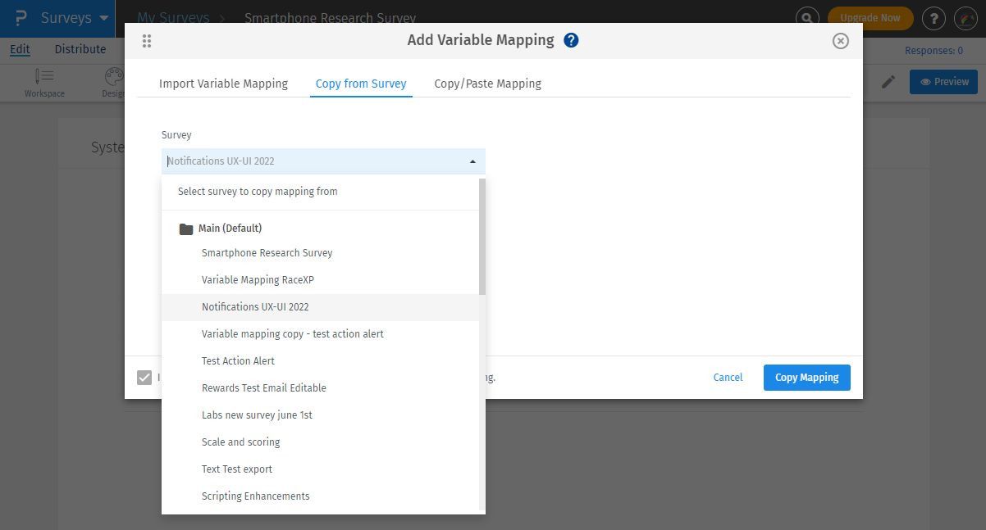Click the help icon beside Add Variable Mapping
This screenshot has width=986, height=530.
tap(572, 40)
